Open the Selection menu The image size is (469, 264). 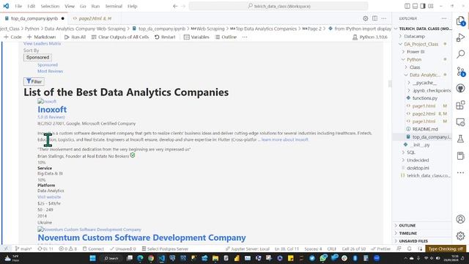click(50, 6)
